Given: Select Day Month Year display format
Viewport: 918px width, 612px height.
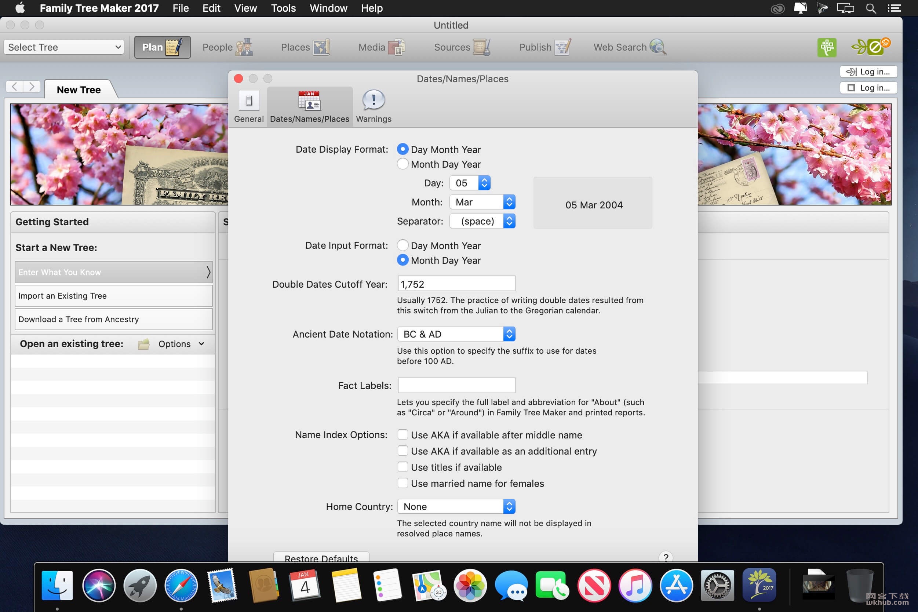Looking at the screenshot, I should click(x=402, y=149).
